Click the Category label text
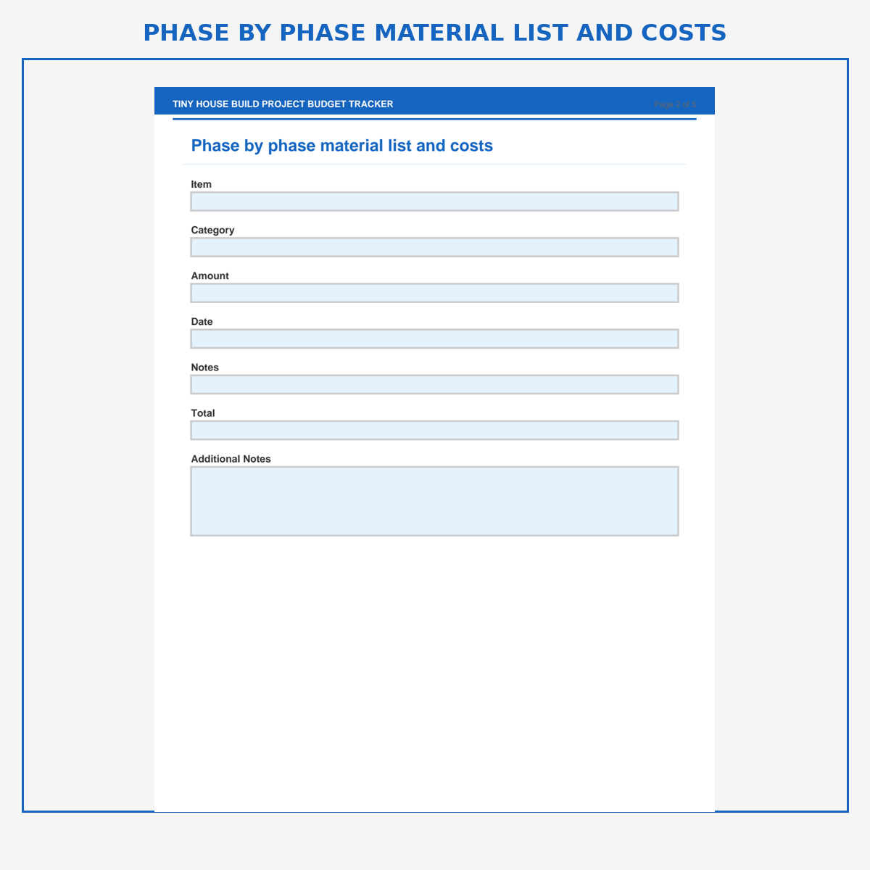The height and width of the screenshot is (870, 870). (212, 230)
